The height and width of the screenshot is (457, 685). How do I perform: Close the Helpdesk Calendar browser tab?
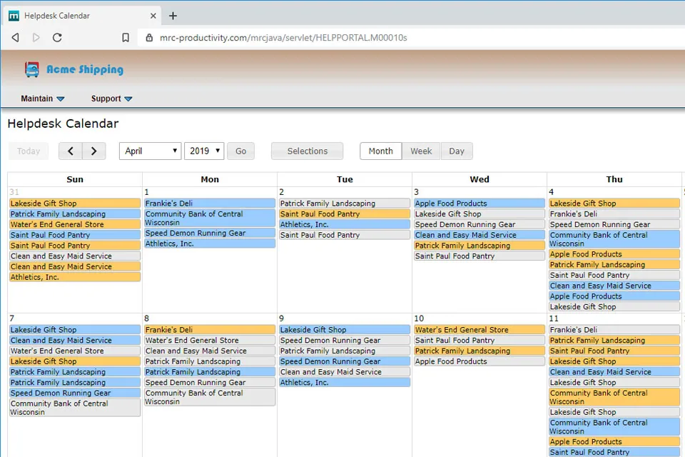[153, 16]
